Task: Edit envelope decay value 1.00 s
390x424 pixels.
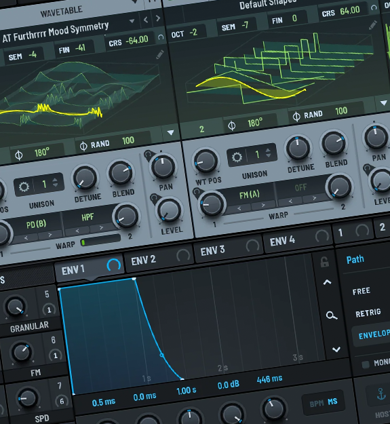Action: (187, 391)
